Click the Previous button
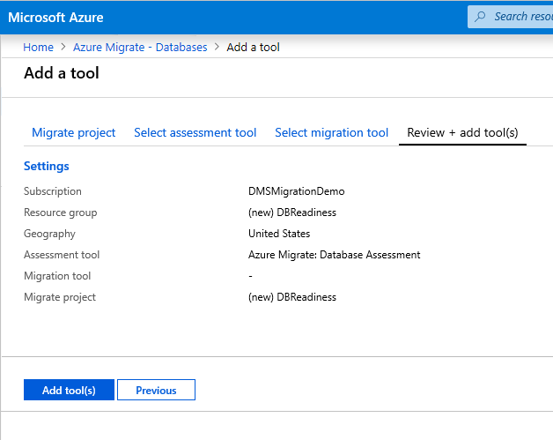 [x=156, y=390]
